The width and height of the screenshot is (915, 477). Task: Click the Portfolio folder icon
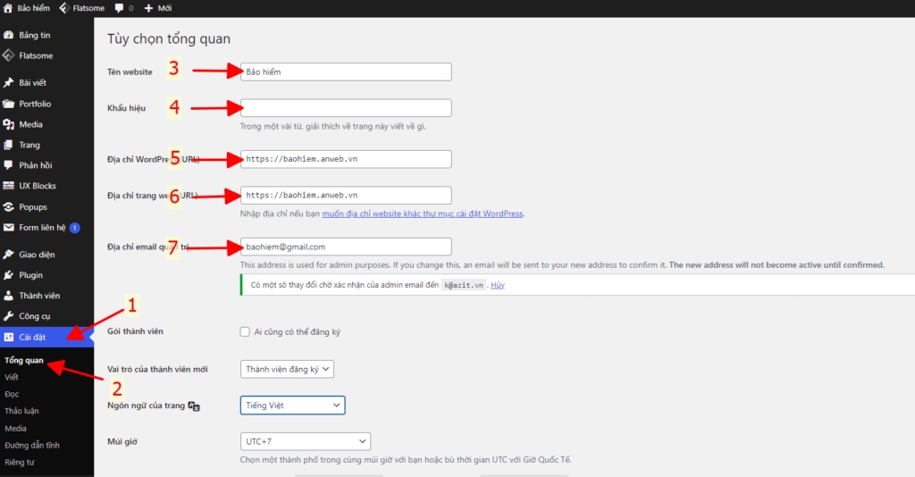click(x=8, y=104)
